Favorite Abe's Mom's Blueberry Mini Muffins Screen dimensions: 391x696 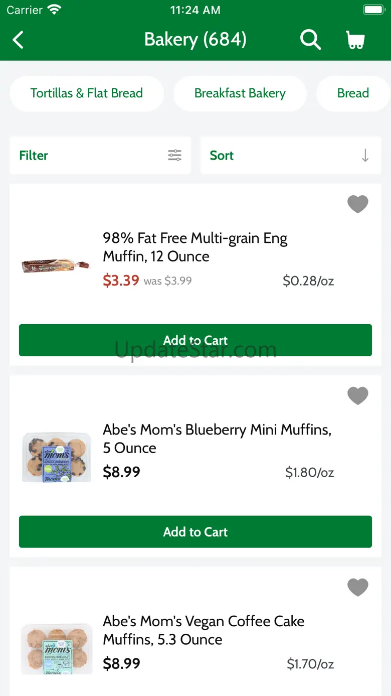coord(357,395)
